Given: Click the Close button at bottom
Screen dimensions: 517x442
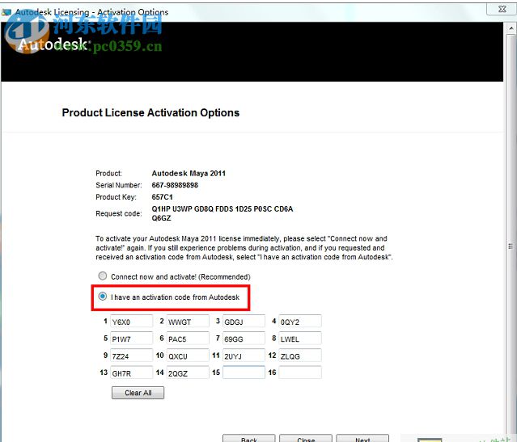Looking at the screenshot, I should click(x=306, y=439).
